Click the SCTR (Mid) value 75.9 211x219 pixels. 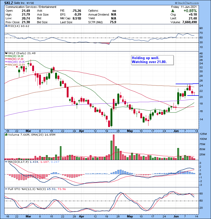click(113, 22)
